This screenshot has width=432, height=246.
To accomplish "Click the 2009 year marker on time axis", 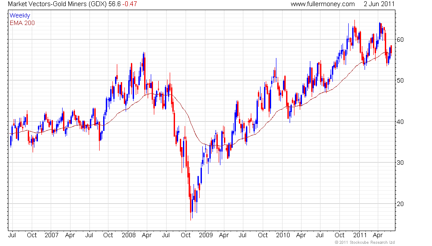I will coord(206,235).
